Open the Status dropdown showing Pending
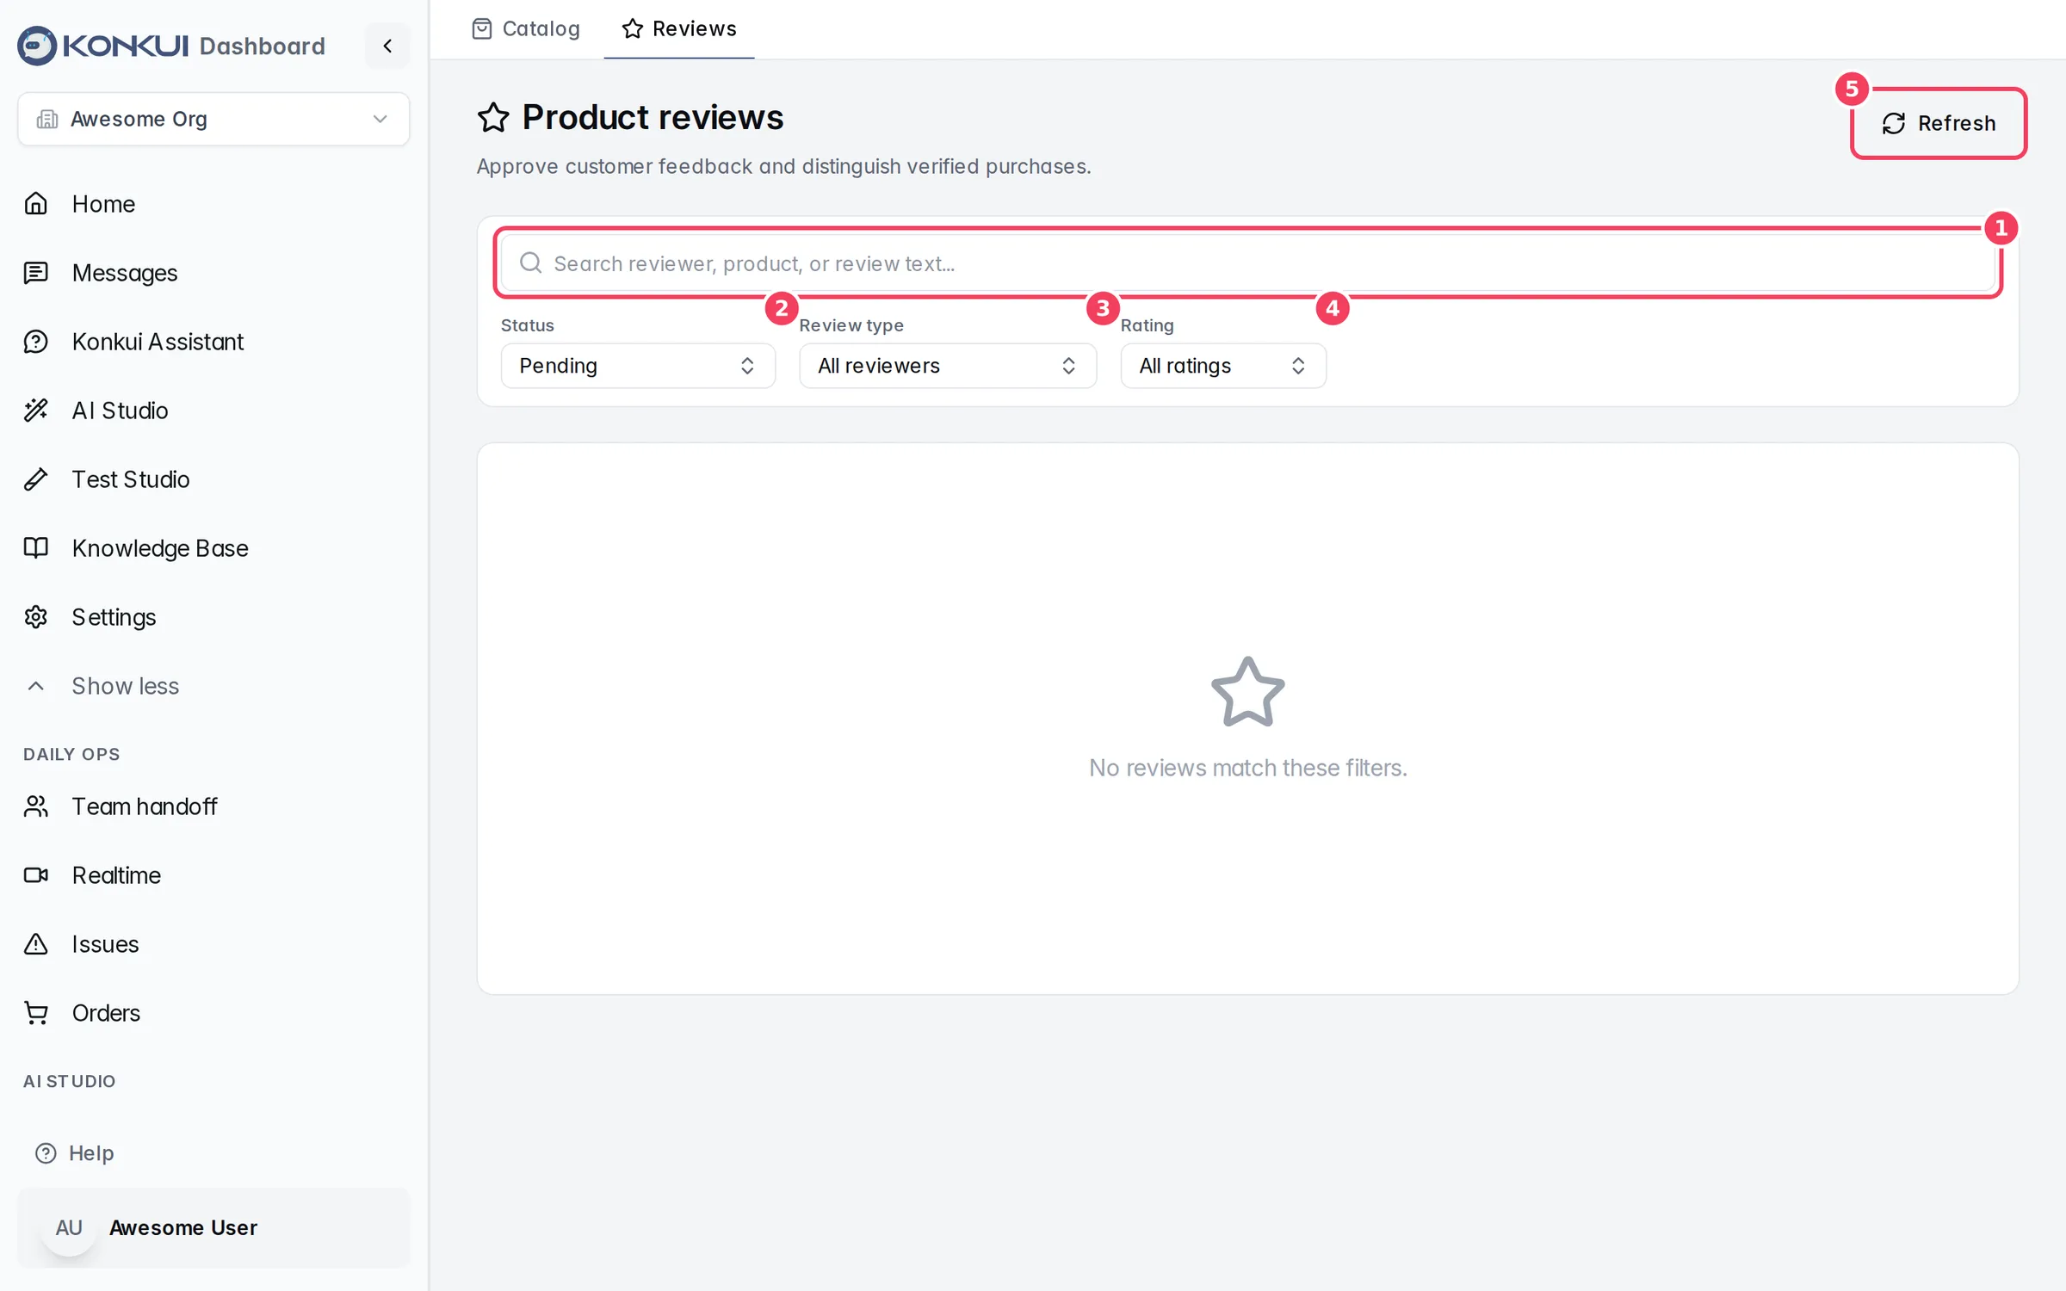The height and width of the screenshot is (1291, 2066). point(638,366)
